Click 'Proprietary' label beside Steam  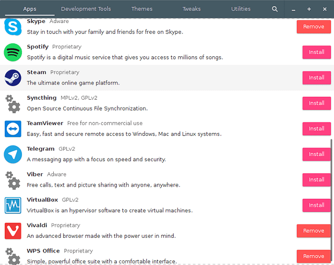[65, 73]
